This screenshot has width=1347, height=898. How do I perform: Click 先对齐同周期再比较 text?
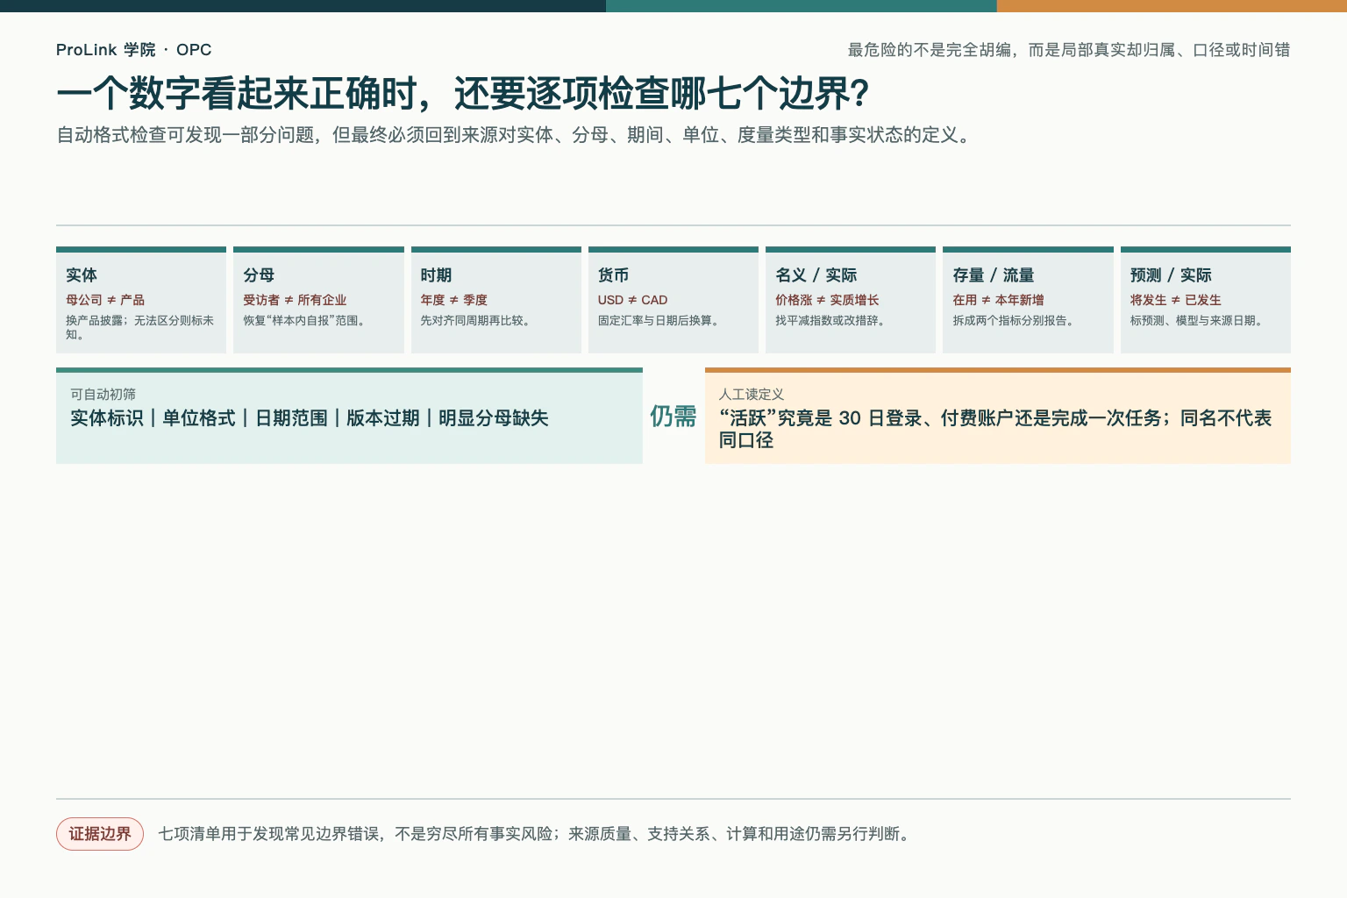point(476,321)
